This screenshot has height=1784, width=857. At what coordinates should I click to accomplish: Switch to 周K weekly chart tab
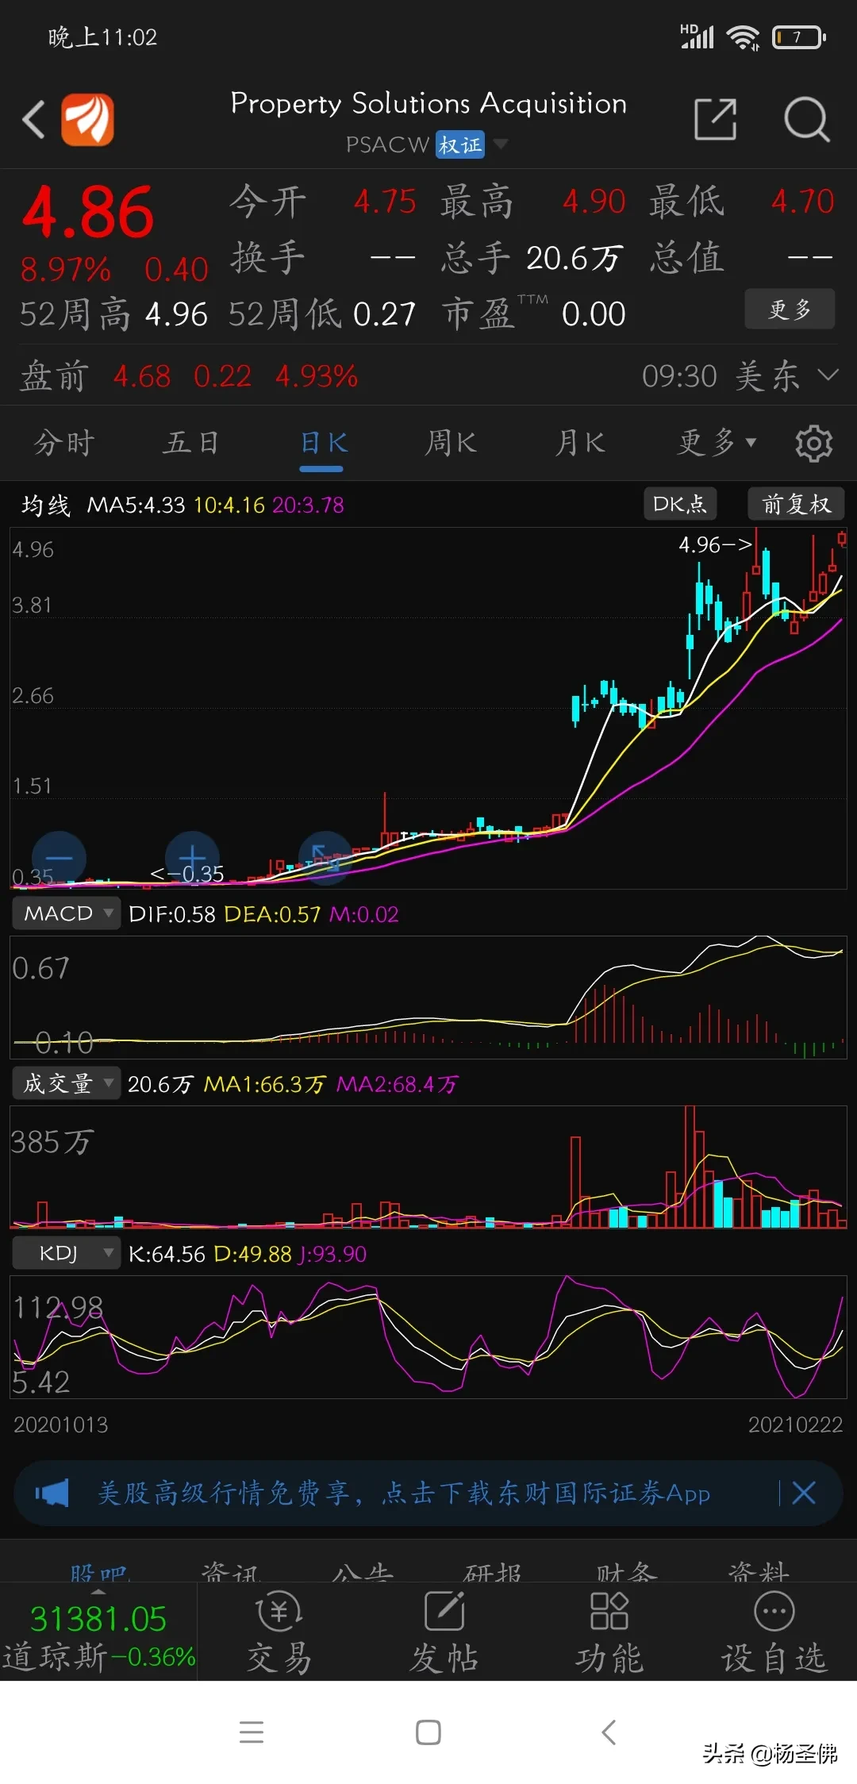[x=451, y=443]
